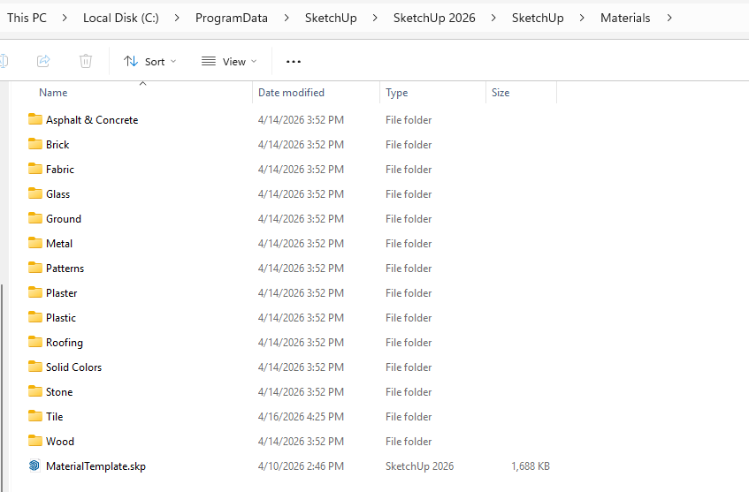The width and height of the screenshot is (749, 492).
Task: Click the Rename icon in the toolbar
Action: (3, 61)
